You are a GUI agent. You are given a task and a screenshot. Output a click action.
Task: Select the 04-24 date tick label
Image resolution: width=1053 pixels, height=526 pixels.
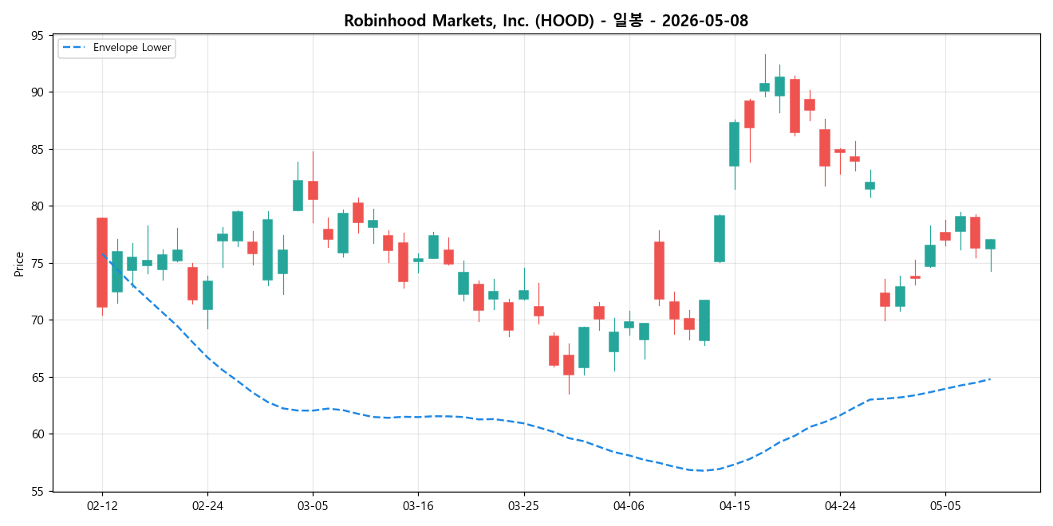[x=840, y=505]
